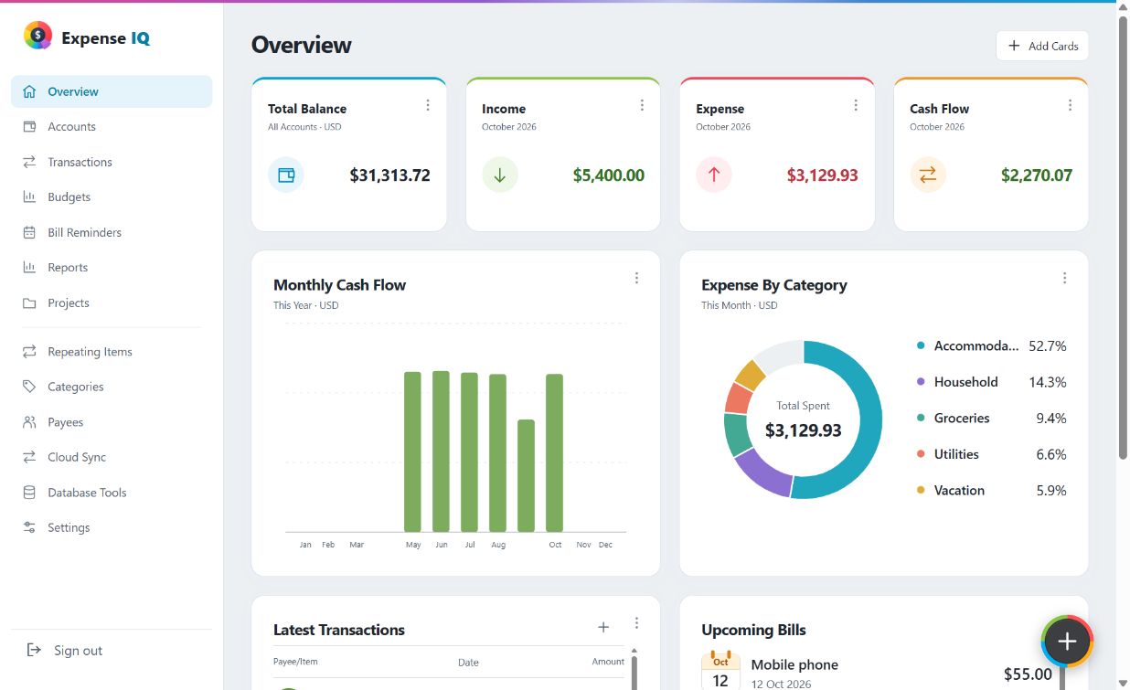Click the Accounts wallet icon in sidebar
Image resolution: width=1130 pixels, height=690 pixels.
pos(29,127)
